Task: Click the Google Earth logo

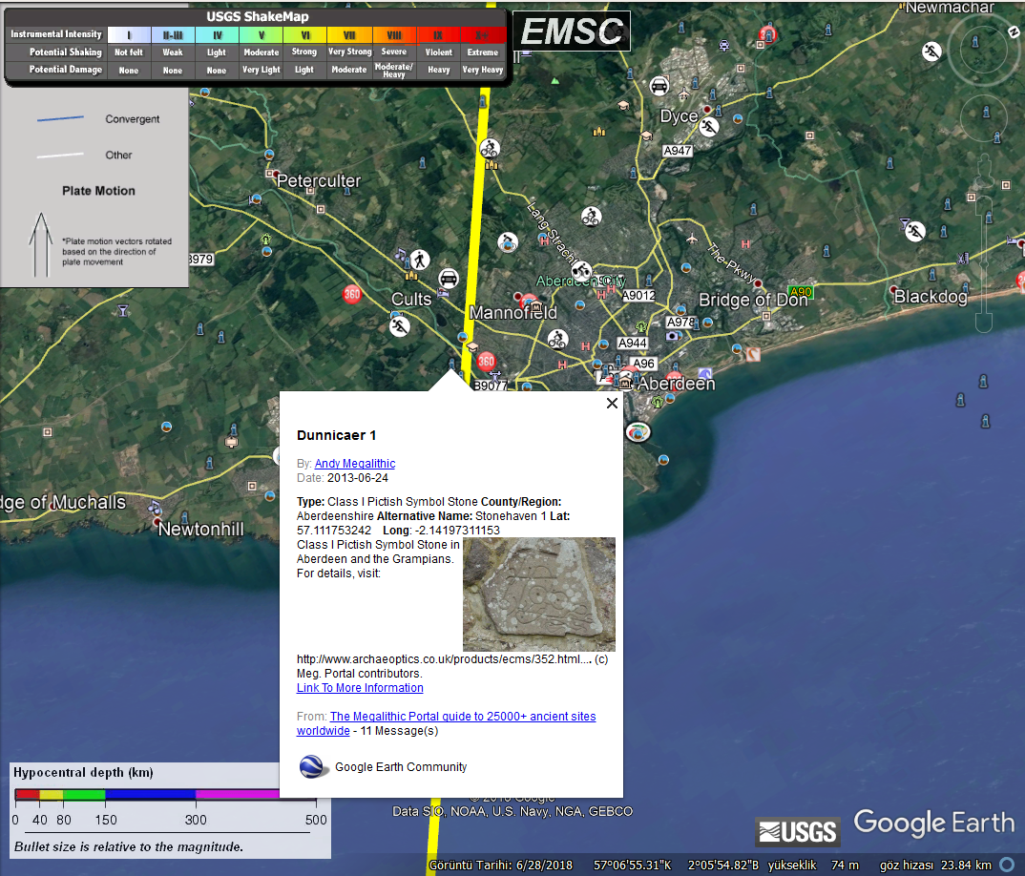Action: tap(934, 823)
